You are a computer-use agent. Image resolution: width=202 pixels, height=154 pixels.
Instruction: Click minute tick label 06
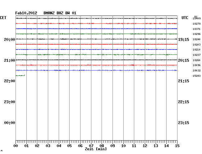(x=80, y=146)
